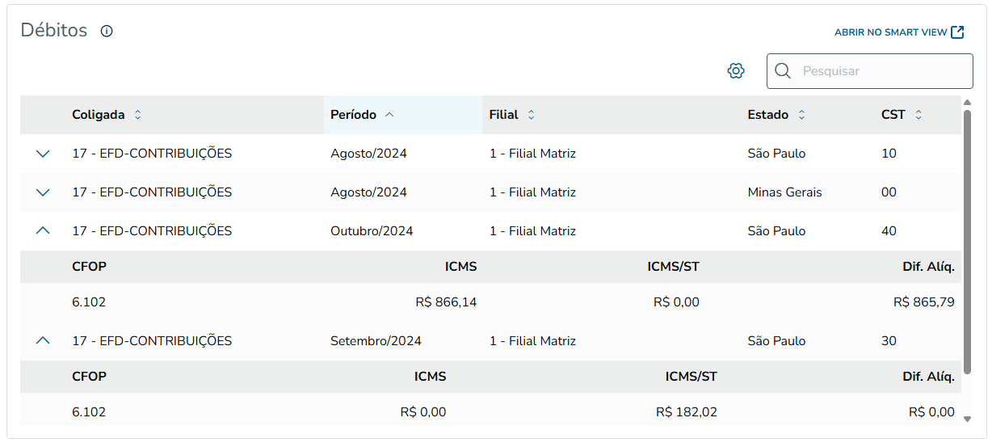
Task: Open ABRIR NO SMART VIEW link
Action: click(x=890, y=32)
